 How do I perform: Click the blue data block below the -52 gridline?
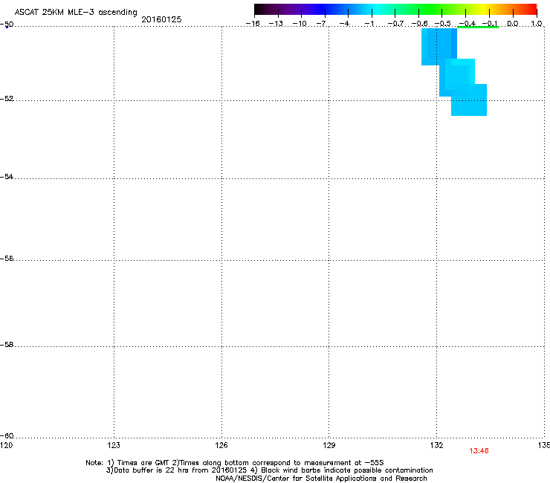coord(469,100)
